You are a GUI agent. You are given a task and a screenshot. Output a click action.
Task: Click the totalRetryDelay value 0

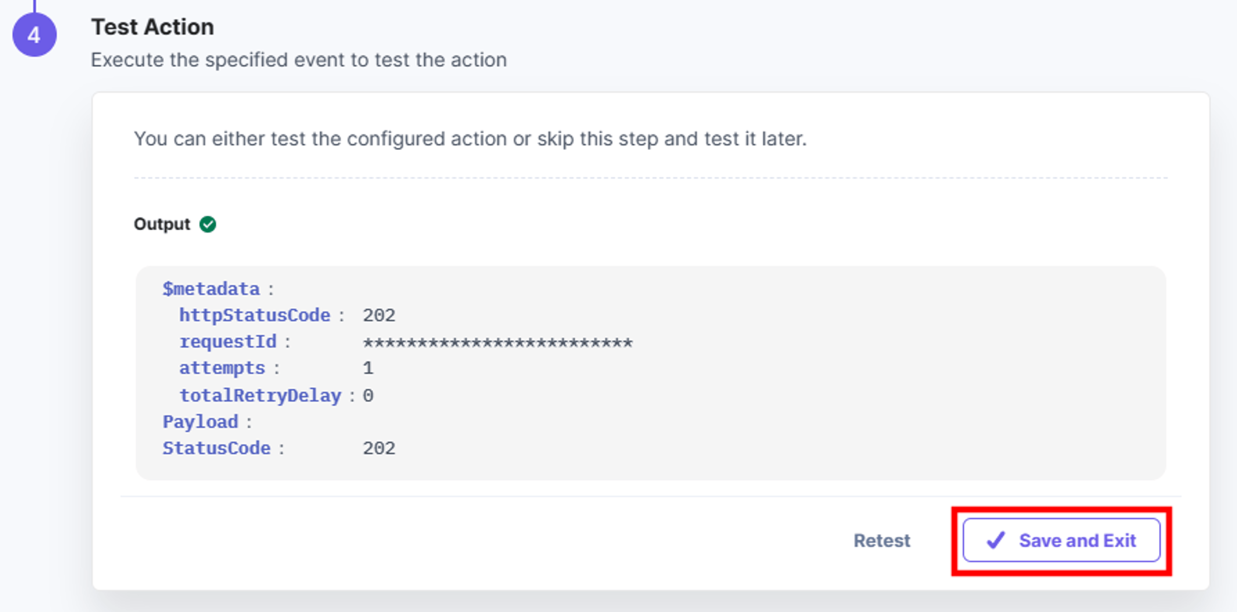[368, 396]
